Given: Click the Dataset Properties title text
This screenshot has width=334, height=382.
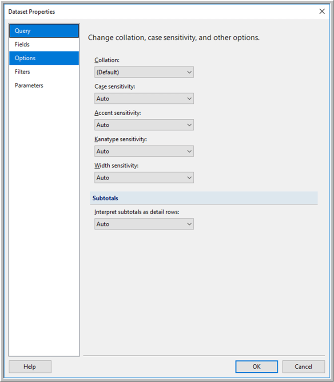Looking at the screenshot, I should 32,12.
